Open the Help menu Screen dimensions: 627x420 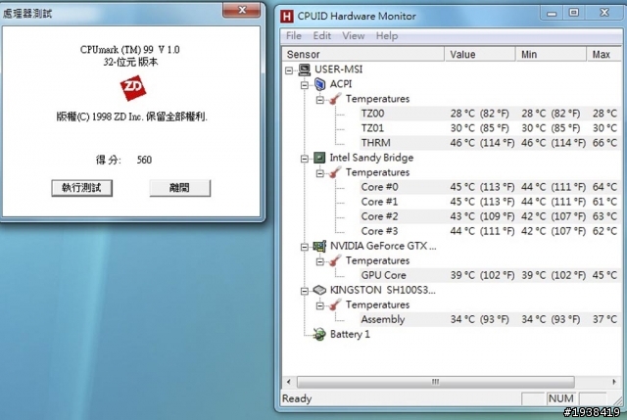[387, 36]
